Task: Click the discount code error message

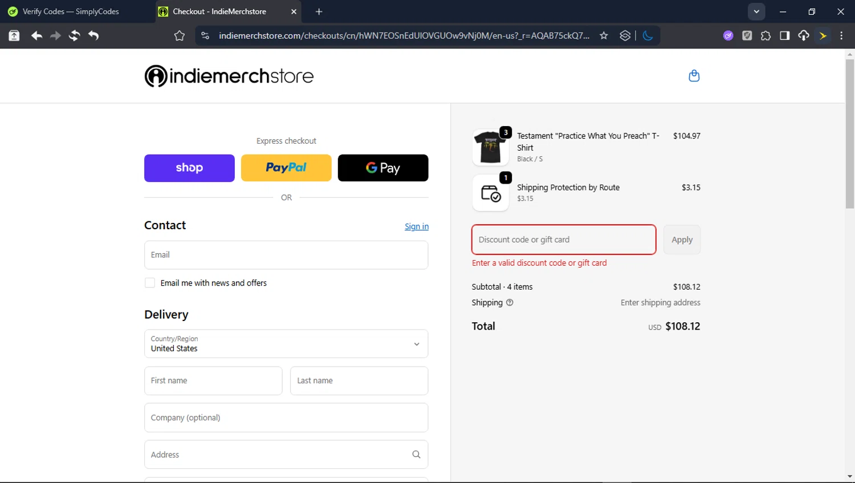Action: pyautogui.click(x=539, y=263)
